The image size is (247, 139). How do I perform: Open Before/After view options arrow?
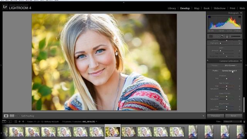pyautogui.click(x=15, y=116)
